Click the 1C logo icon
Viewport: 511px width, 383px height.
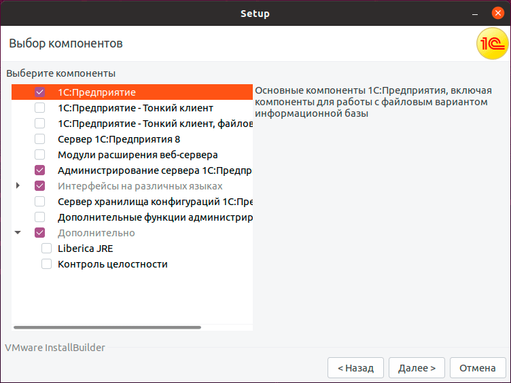pos(492,43)
